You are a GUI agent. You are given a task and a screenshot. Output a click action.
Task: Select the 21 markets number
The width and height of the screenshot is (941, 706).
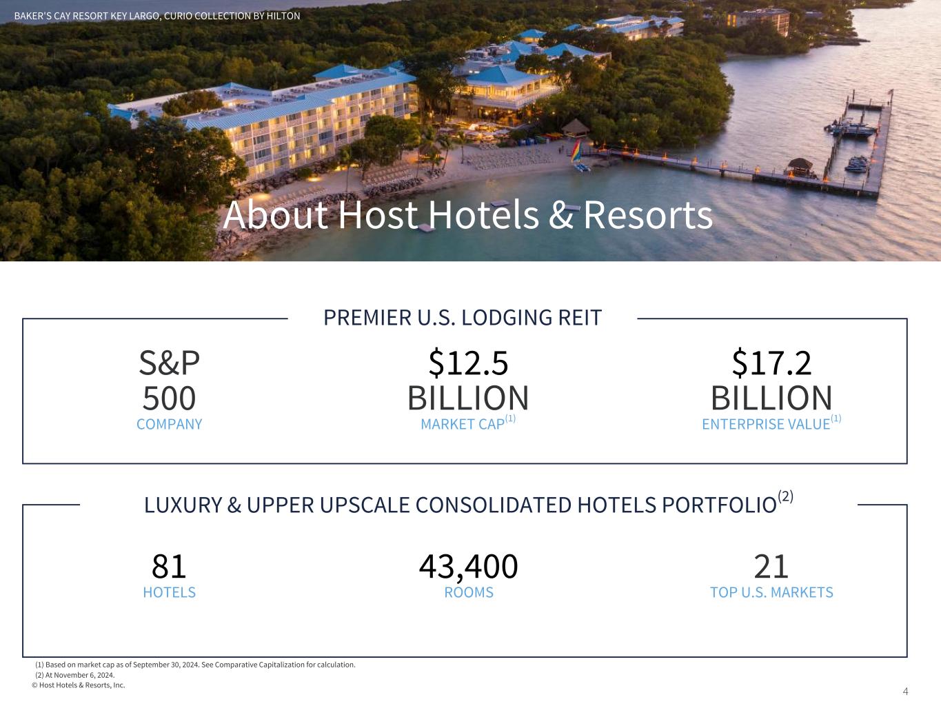coord(771,566)
